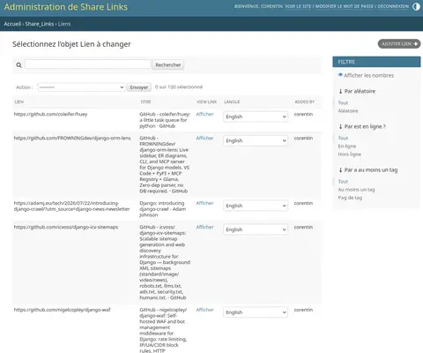Sort by the Langue column header
The width and height of the screenshot is (423, 353).
click(232, 101)
